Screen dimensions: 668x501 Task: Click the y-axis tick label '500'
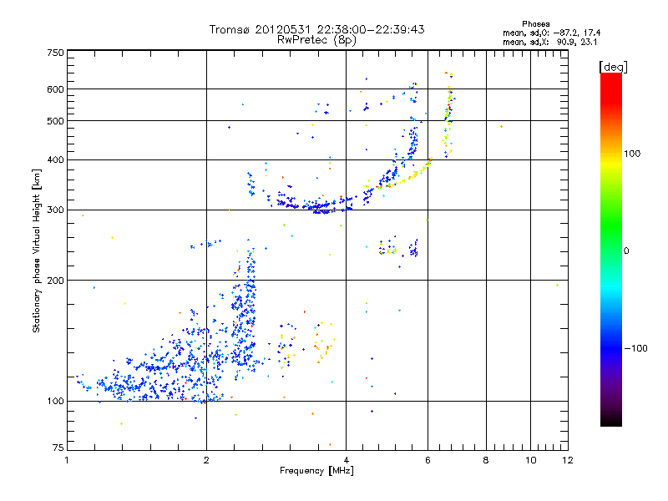pos(56,121)
